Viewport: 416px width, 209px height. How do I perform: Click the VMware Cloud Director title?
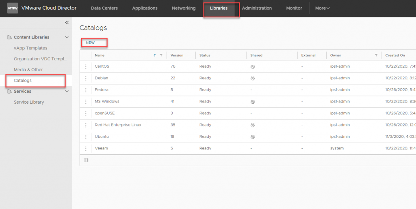[49, 8]
